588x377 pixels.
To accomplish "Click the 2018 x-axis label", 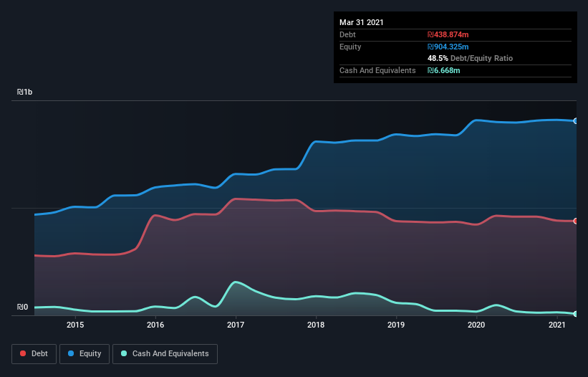I will pyautogui.click(x=316, y=325).
